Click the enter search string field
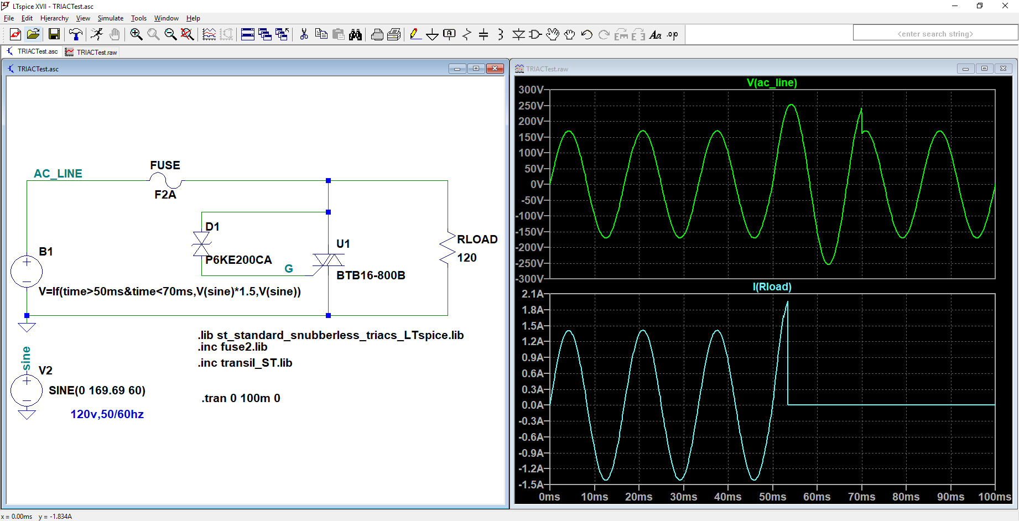The width and height of the screenshot is (1019, 521). point(935,33)
